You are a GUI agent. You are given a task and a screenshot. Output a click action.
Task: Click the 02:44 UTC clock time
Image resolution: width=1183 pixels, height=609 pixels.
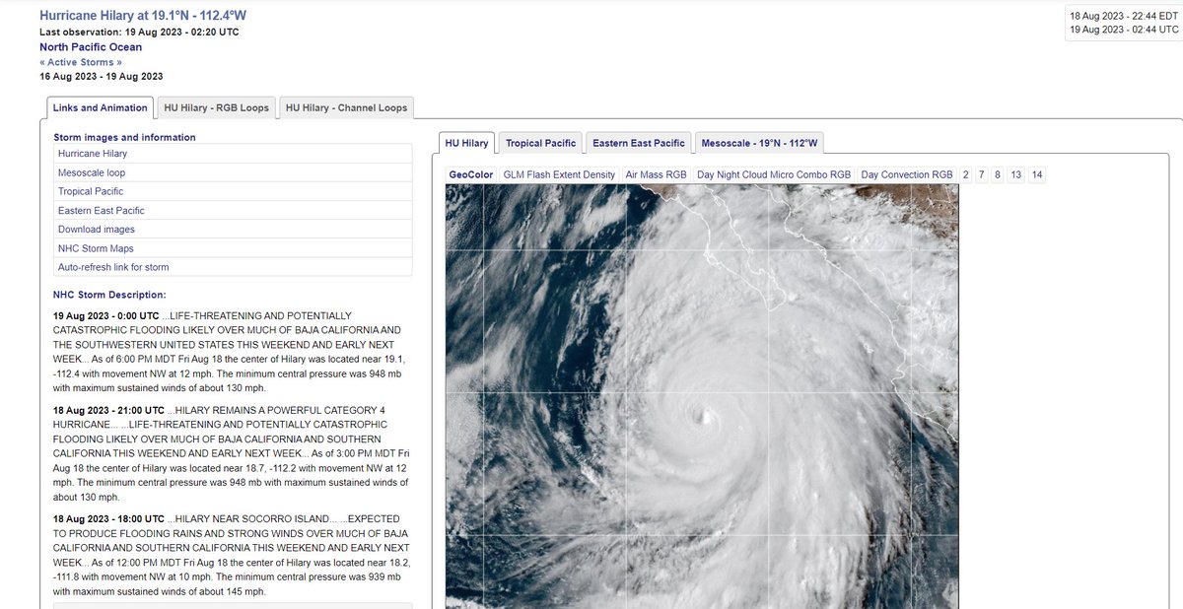click(1124, 30)
